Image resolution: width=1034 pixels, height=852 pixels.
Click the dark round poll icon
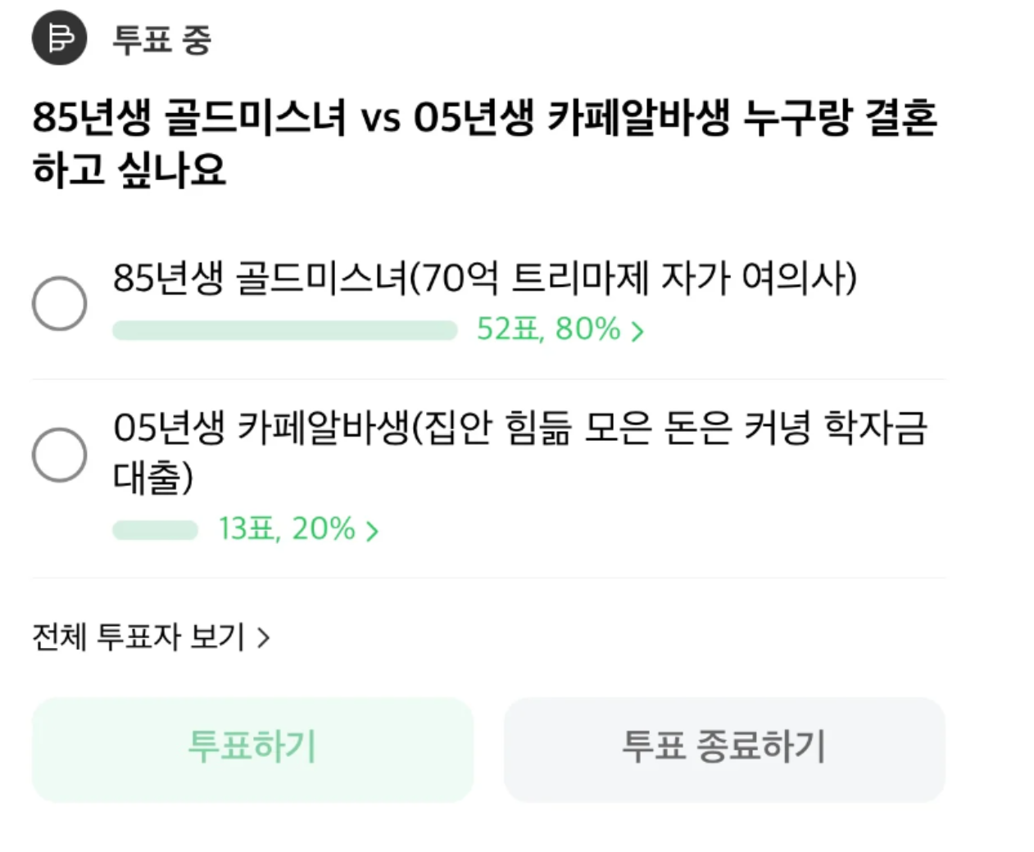59,38
